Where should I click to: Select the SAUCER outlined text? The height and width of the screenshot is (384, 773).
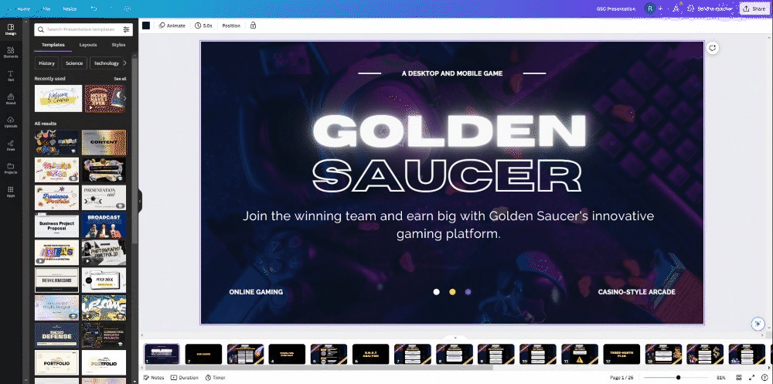click(448, 176)
